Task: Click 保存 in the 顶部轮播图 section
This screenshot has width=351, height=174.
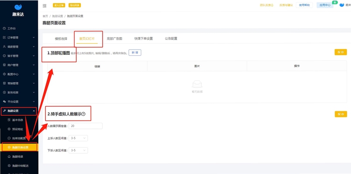Action: [341, 52]
